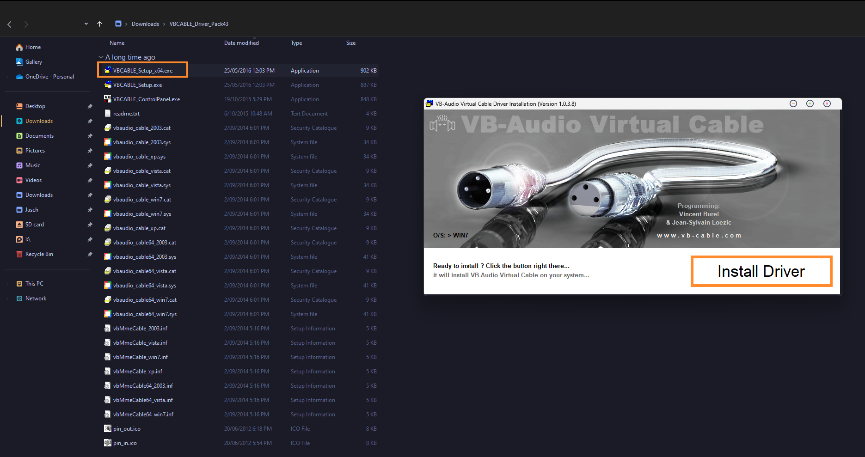Click vbaudio_cable64_win7.cat file icon

point(107,299)
